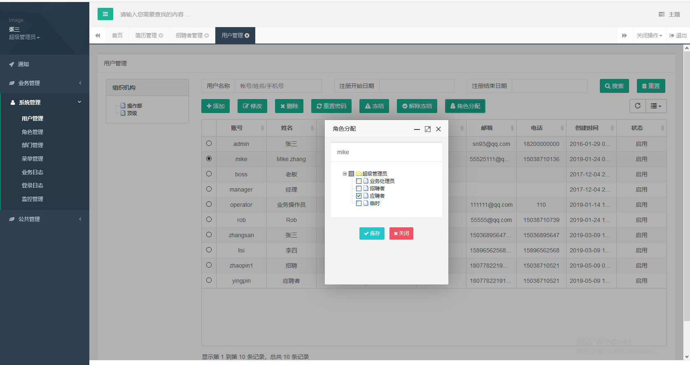Switch to the 首页 tab
The width and height of the screenshot is (690, 365).
coord(117,35)
